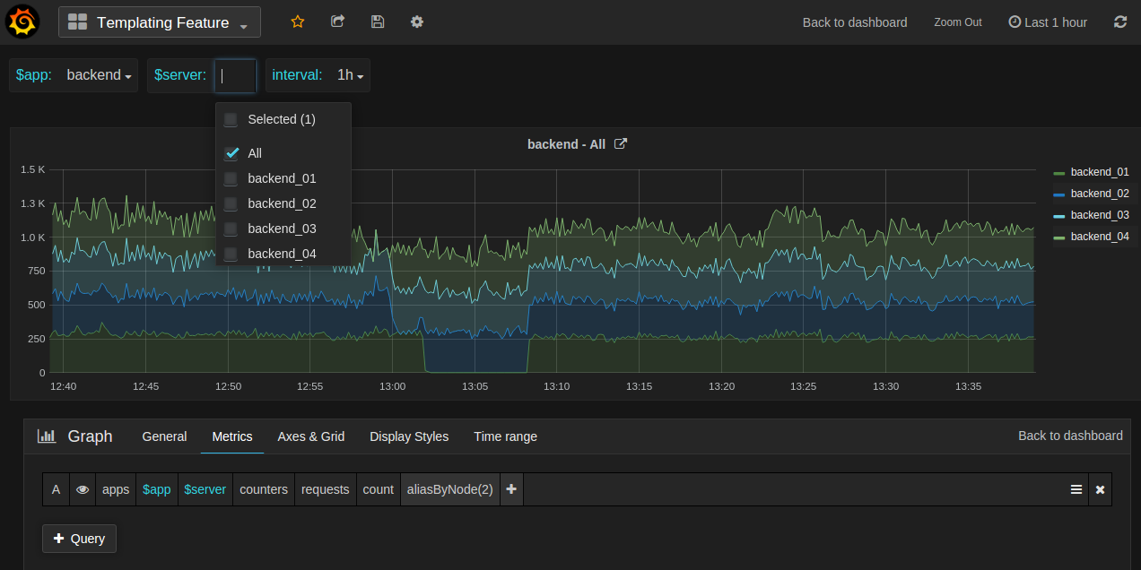Click the share dashboard icon
The width and height of the screenshot is (1141, 570).
tap(338, 22)
